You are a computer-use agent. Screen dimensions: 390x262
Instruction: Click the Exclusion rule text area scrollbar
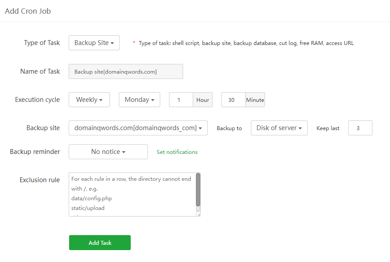tap(198, 190)
